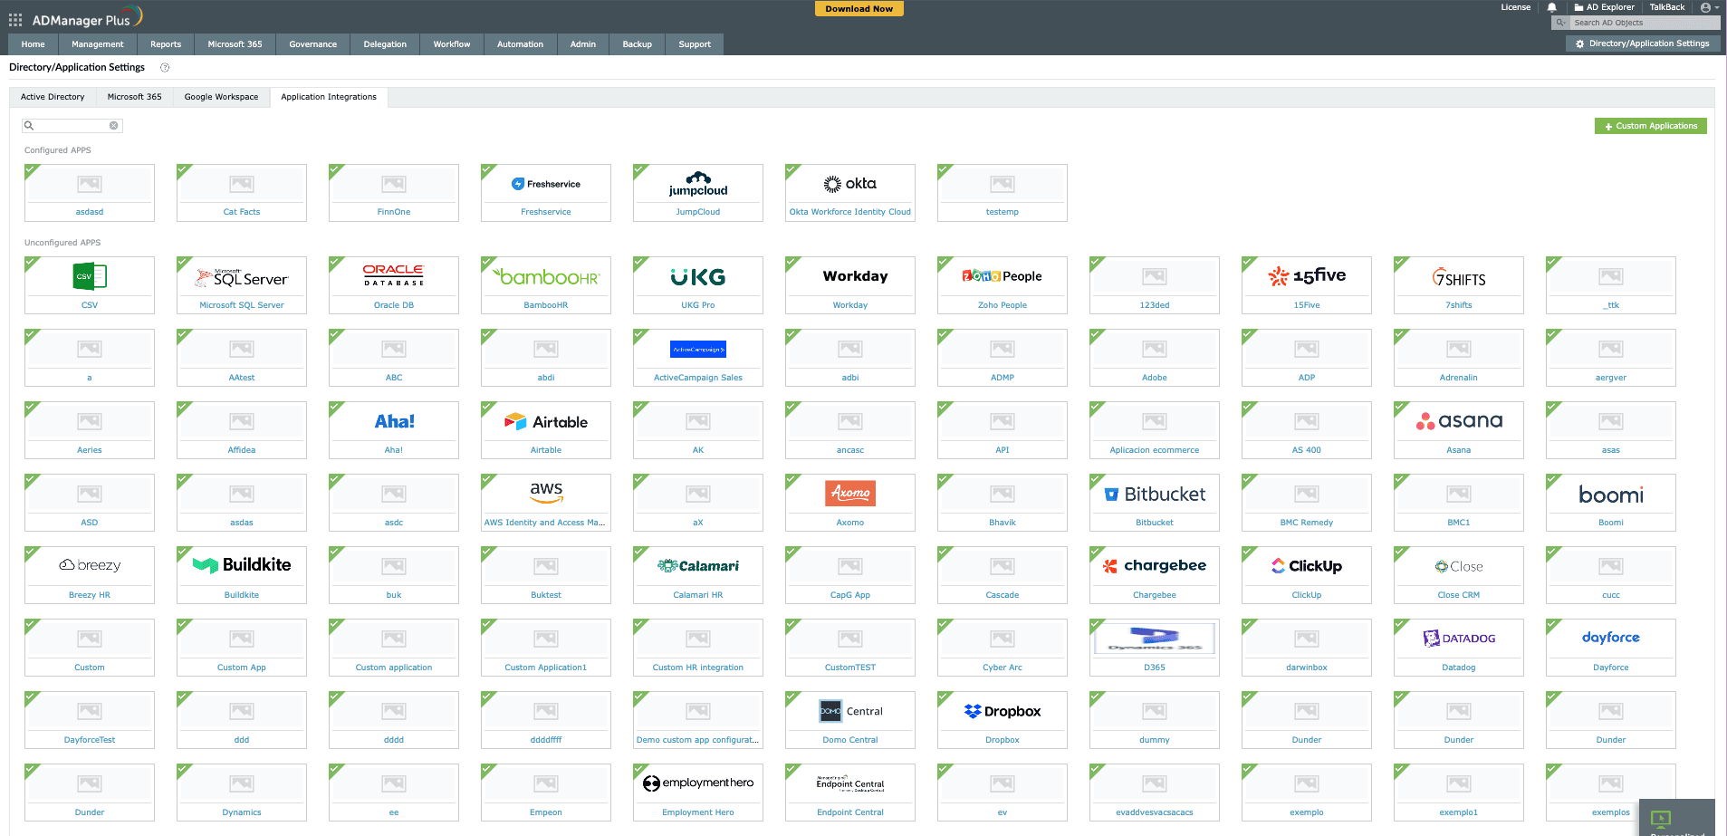Open the Freshservice logo tile
This screenshot has height=836, width=1727.
click(546, 184)
